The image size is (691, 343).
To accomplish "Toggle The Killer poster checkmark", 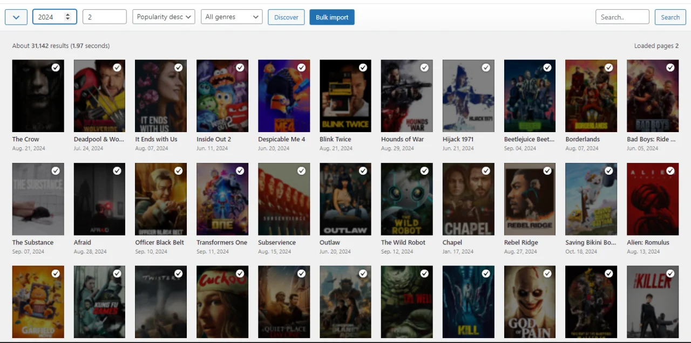I will coord(670,273).
